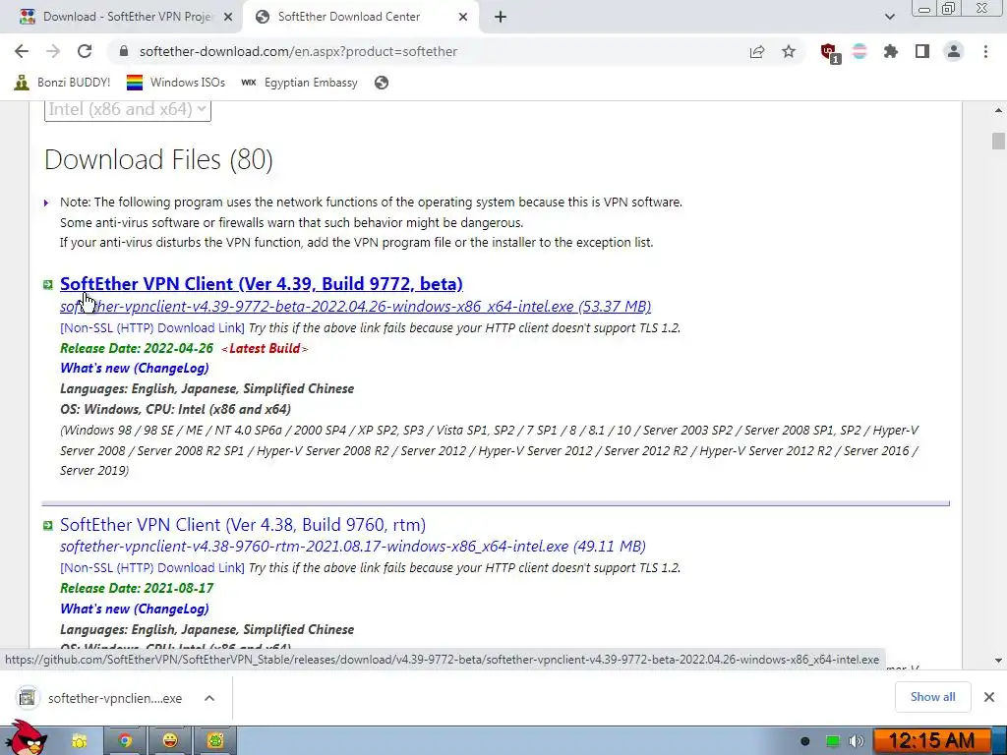Open the Extensions puzzle piece menu
Screen dimensions: 1007x755
(x=891, y=51)
